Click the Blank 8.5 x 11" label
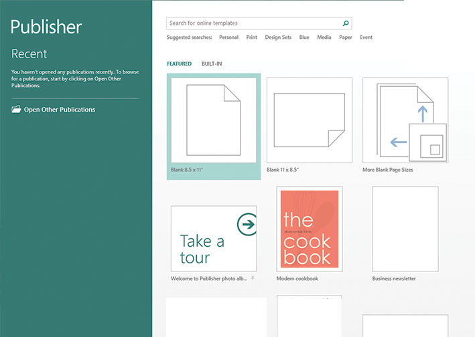The width and height of the screenshot is (475, 337). [x=187, y=170]
